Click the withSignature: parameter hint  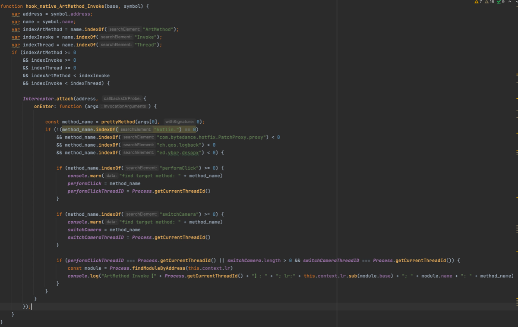point(180,122)
